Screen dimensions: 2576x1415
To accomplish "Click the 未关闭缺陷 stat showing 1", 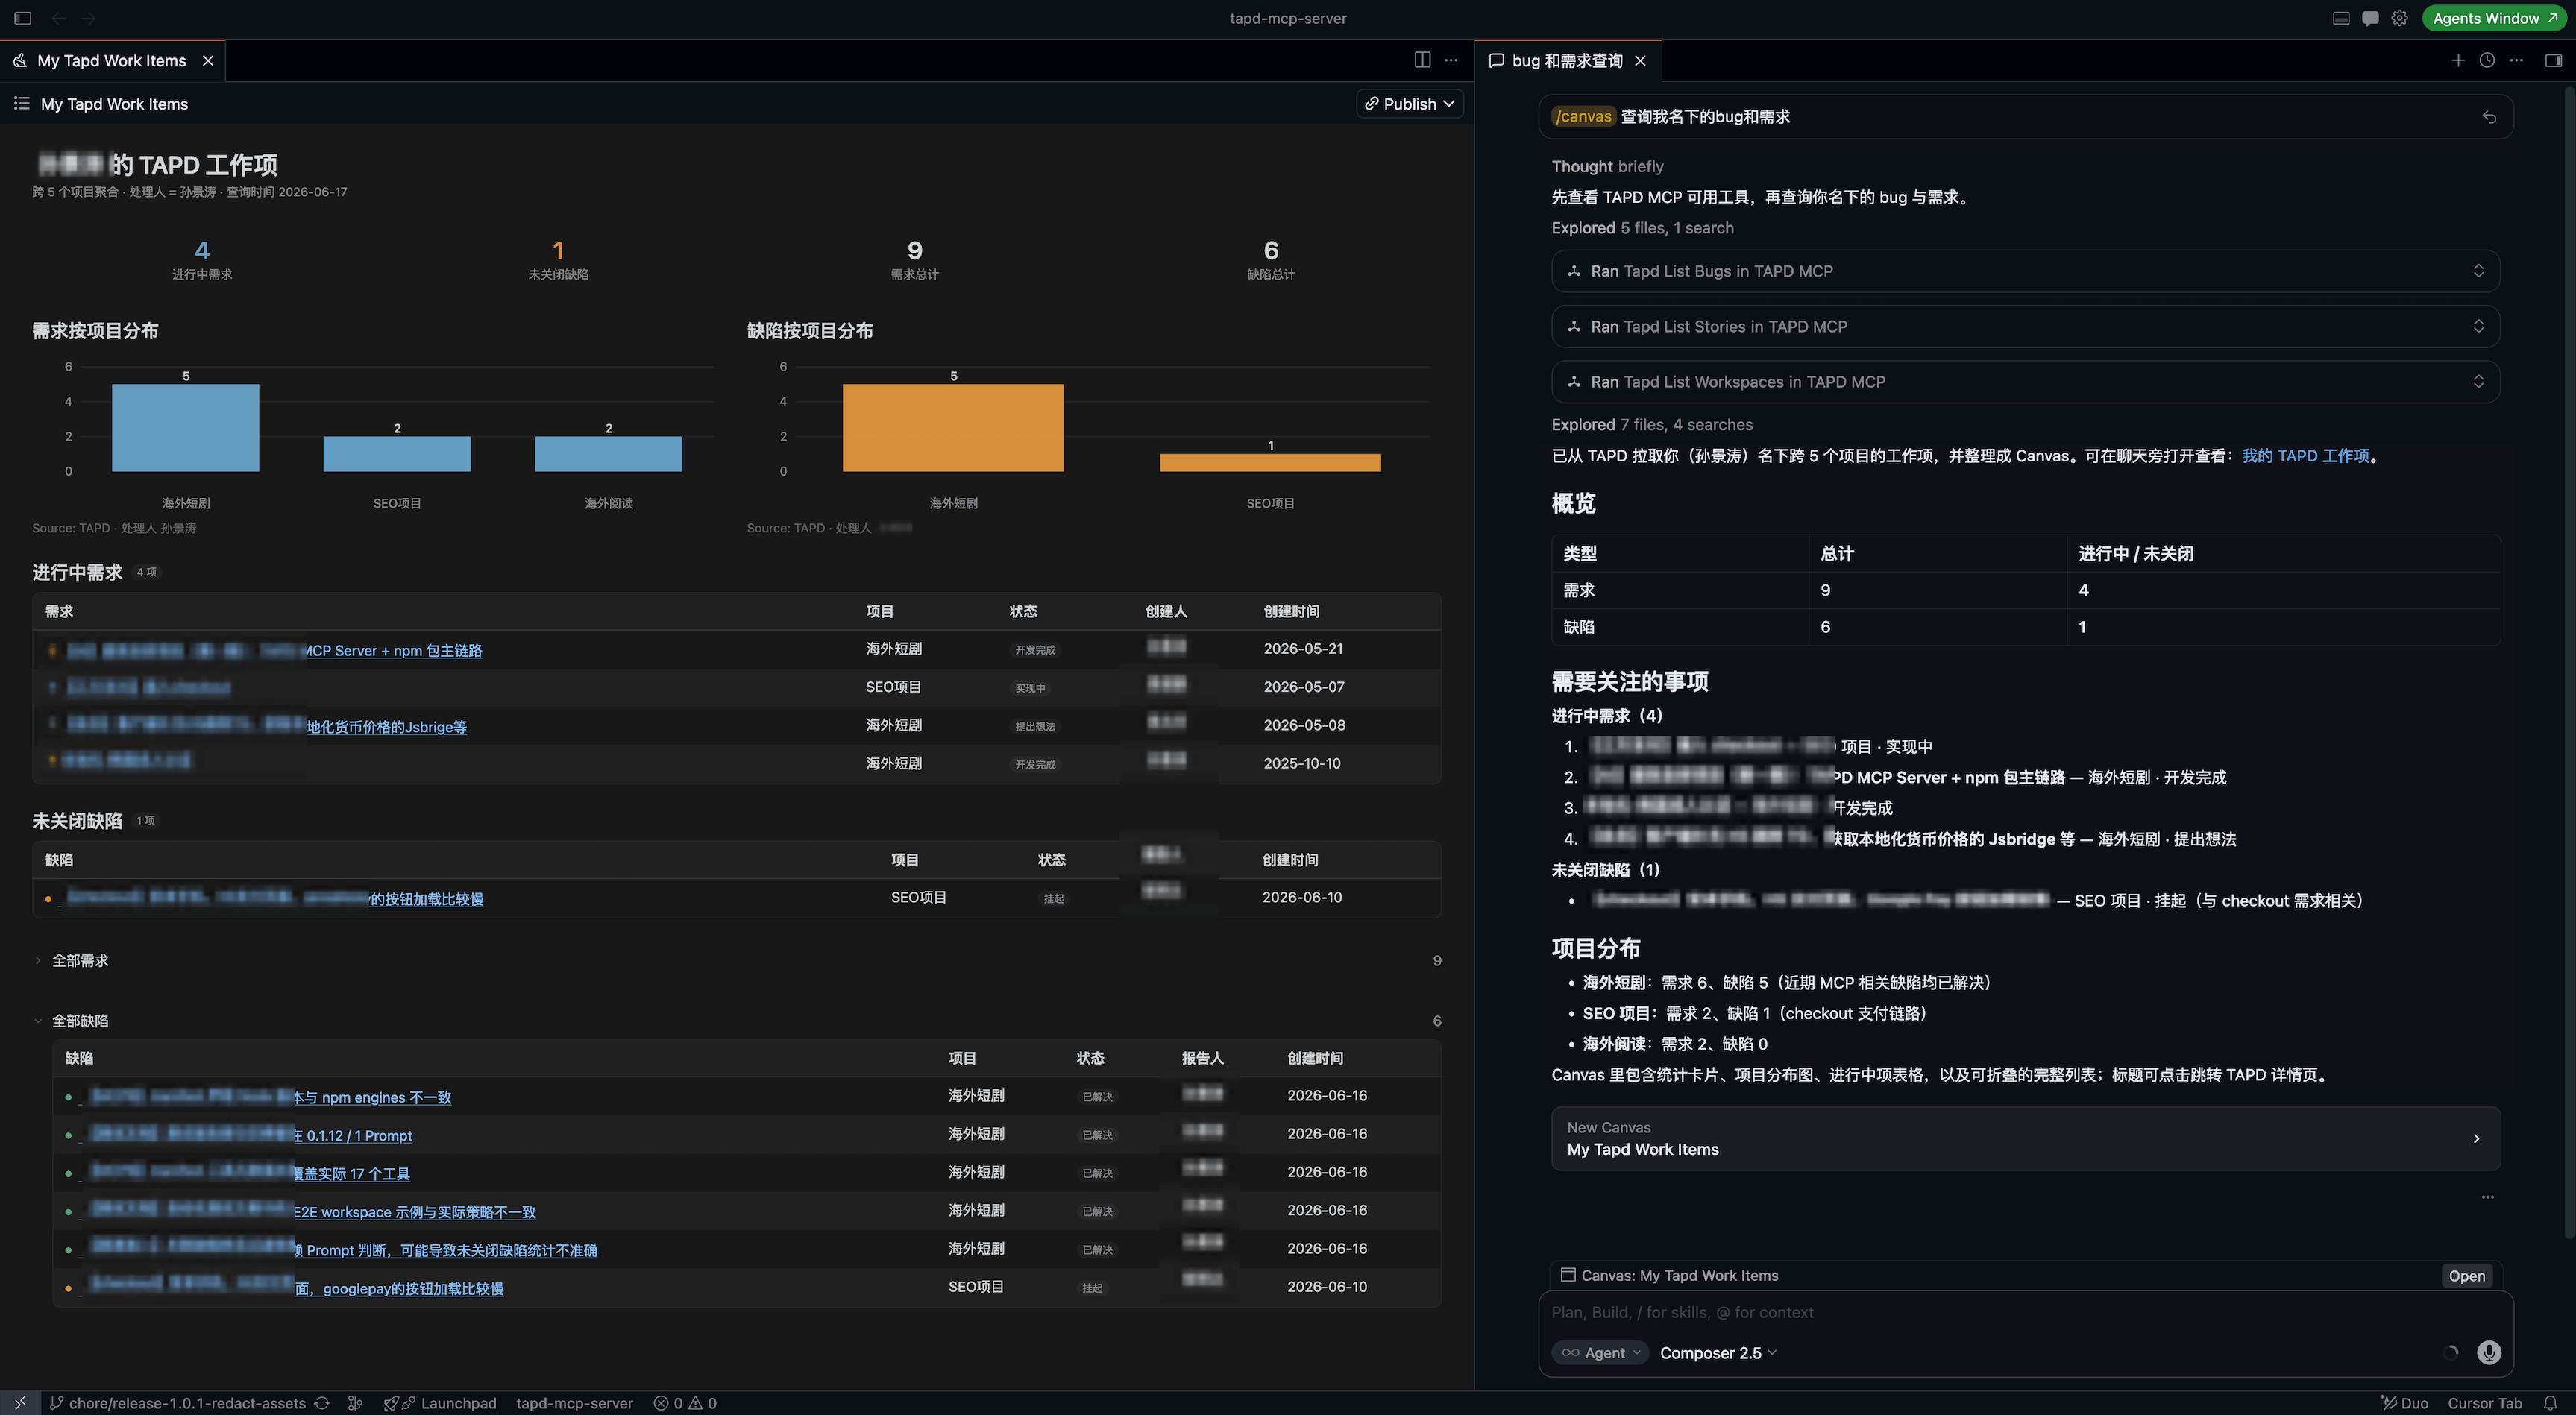I will [x=558, y=259].
